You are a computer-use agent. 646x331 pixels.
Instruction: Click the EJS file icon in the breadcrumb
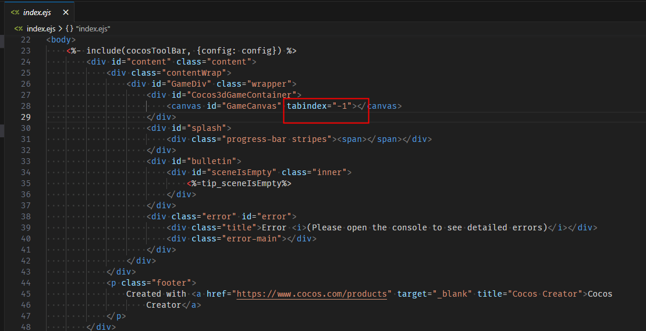19,29
